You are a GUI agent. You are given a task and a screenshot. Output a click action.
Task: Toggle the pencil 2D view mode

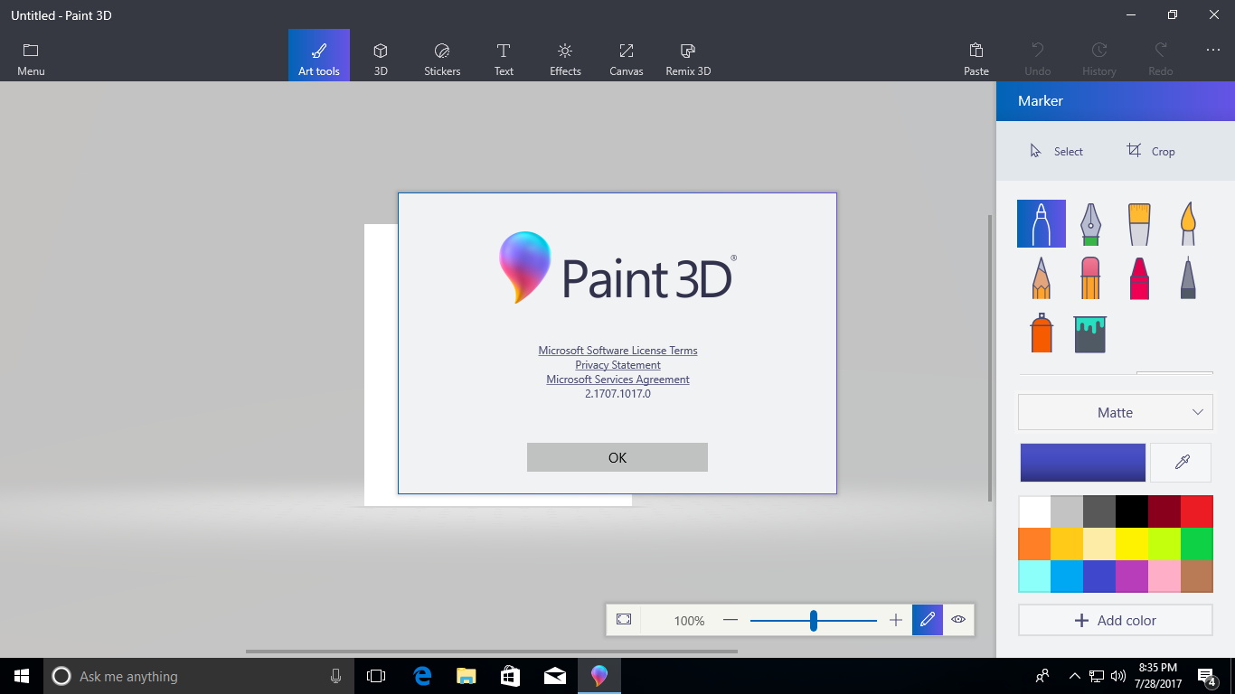[x=928, y=620]
